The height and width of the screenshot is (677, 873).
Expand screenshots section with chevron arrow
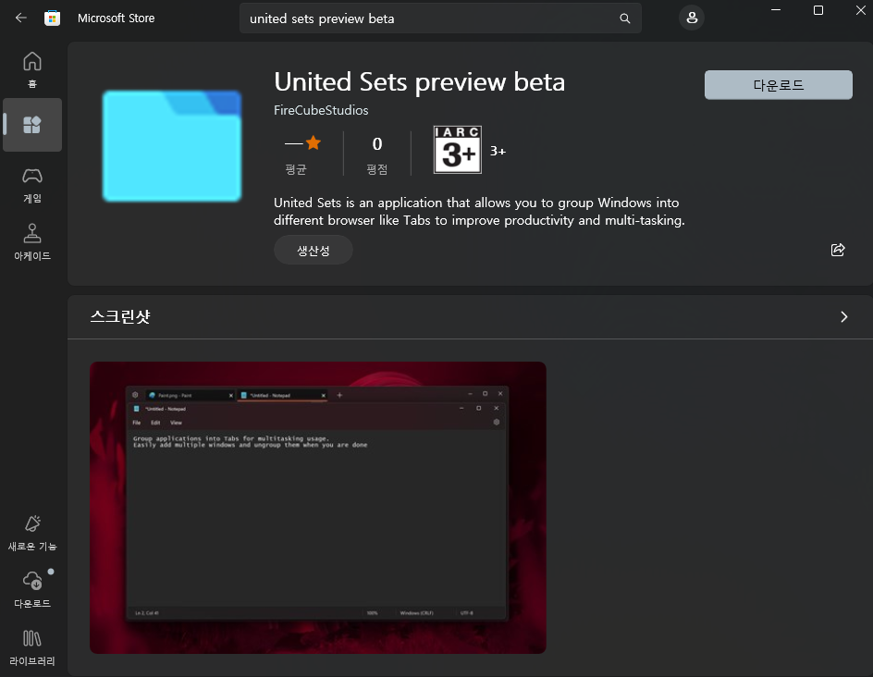click(844, 317)
